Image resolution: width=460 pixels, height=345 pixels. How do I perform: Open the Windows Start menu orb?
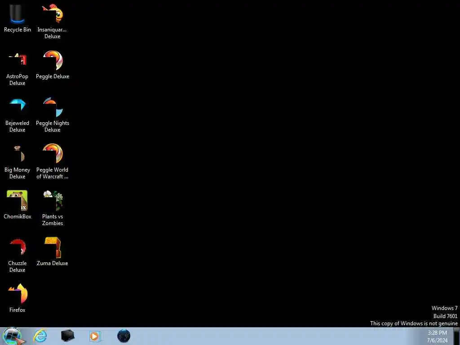[12, 336]
